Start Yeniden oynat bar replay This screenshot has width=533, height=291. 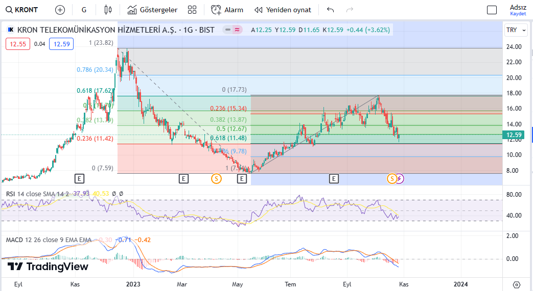[283, 10]
